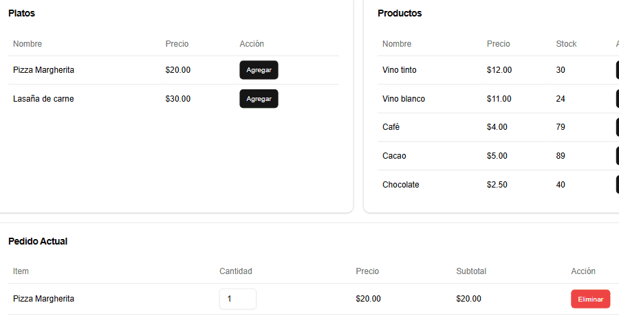The height and width of the screenshot is (316, 619).
Task: Click the Precio column header in Platos
Action: [x=177, y=44]
